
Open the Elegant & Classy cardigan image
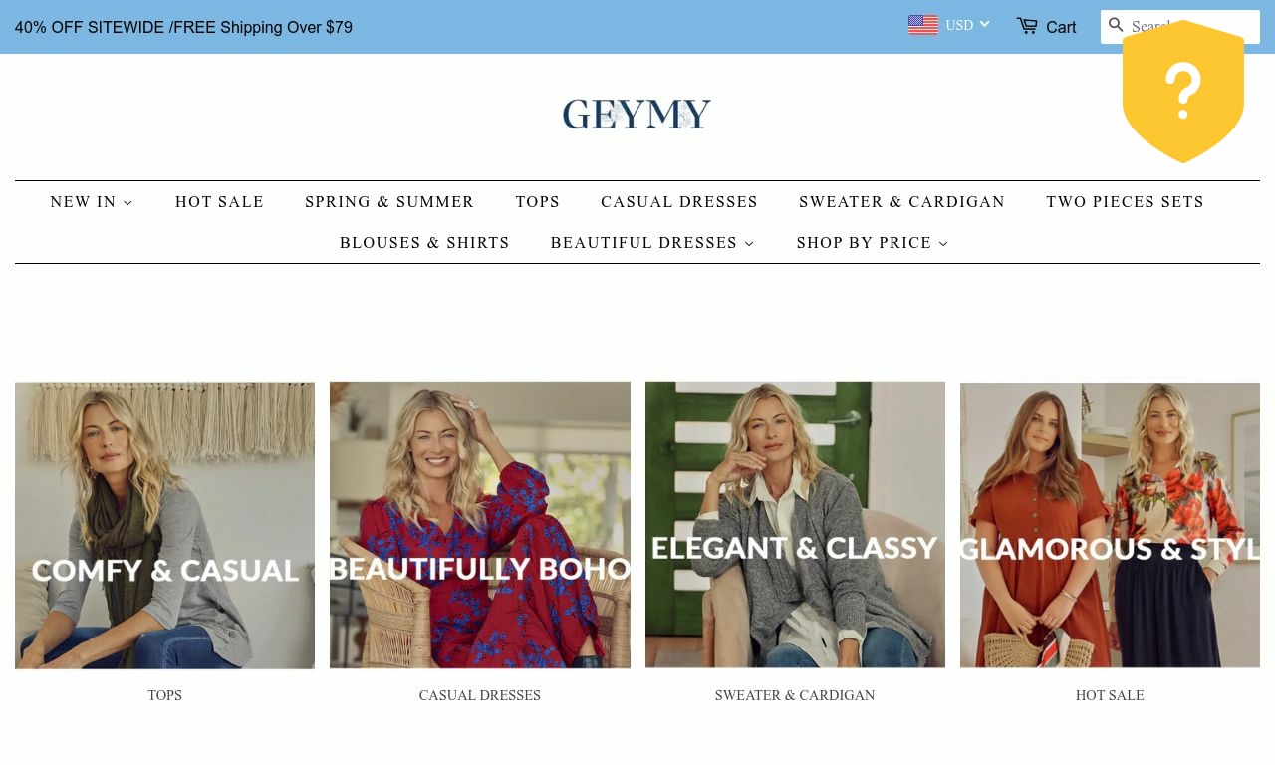point(795,525)
